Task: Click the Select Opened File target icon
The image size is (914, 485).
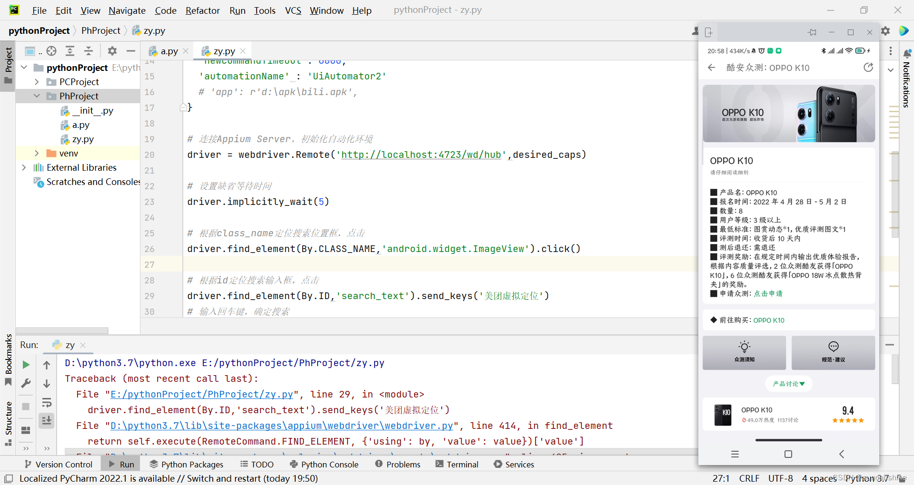Action: tap(52, 51)
